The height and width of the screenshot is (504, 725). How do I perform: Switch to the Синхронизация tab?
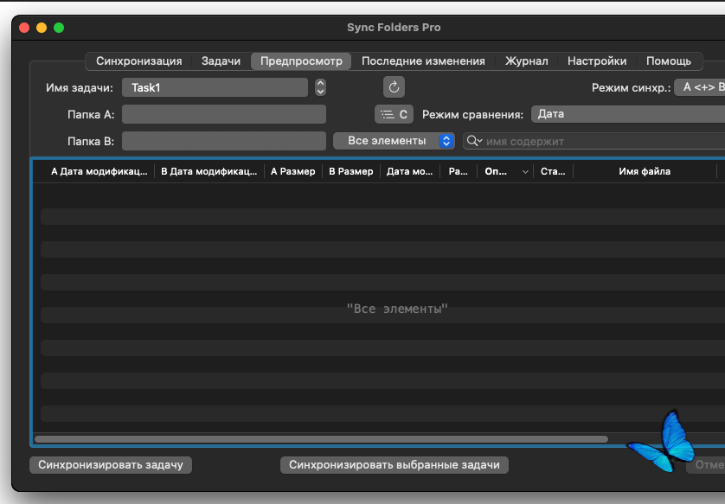[138, 61]
